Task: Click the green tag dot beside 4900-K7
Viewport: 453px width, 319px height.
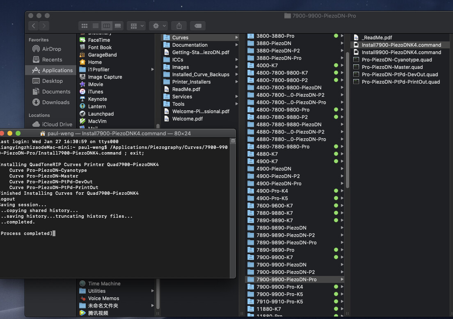Action: (x=336, y=162)
